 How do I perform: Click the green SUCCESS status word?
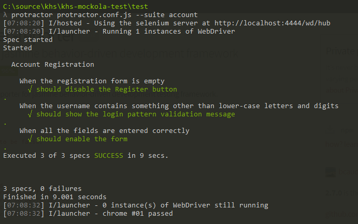(109, 155)
